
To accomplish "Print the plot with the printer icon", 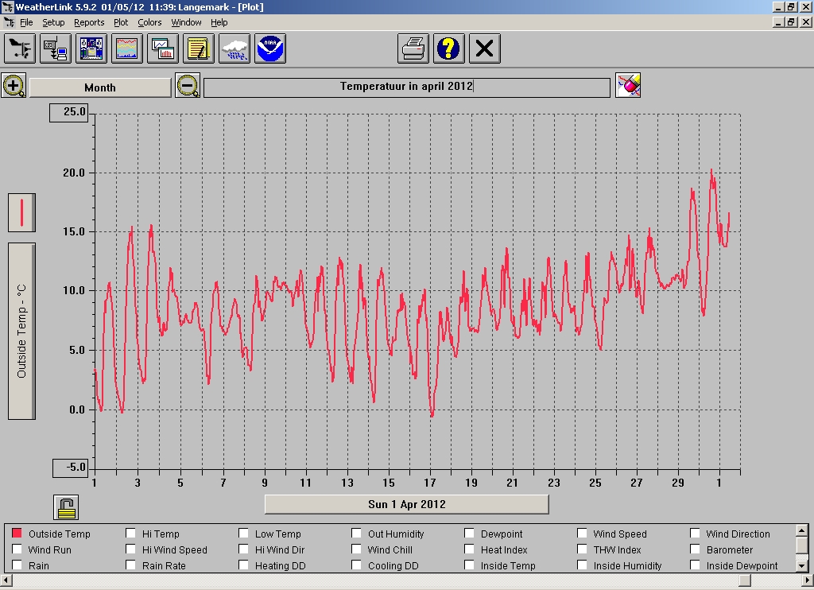I will pyautogui.click(x=413, y=49).
